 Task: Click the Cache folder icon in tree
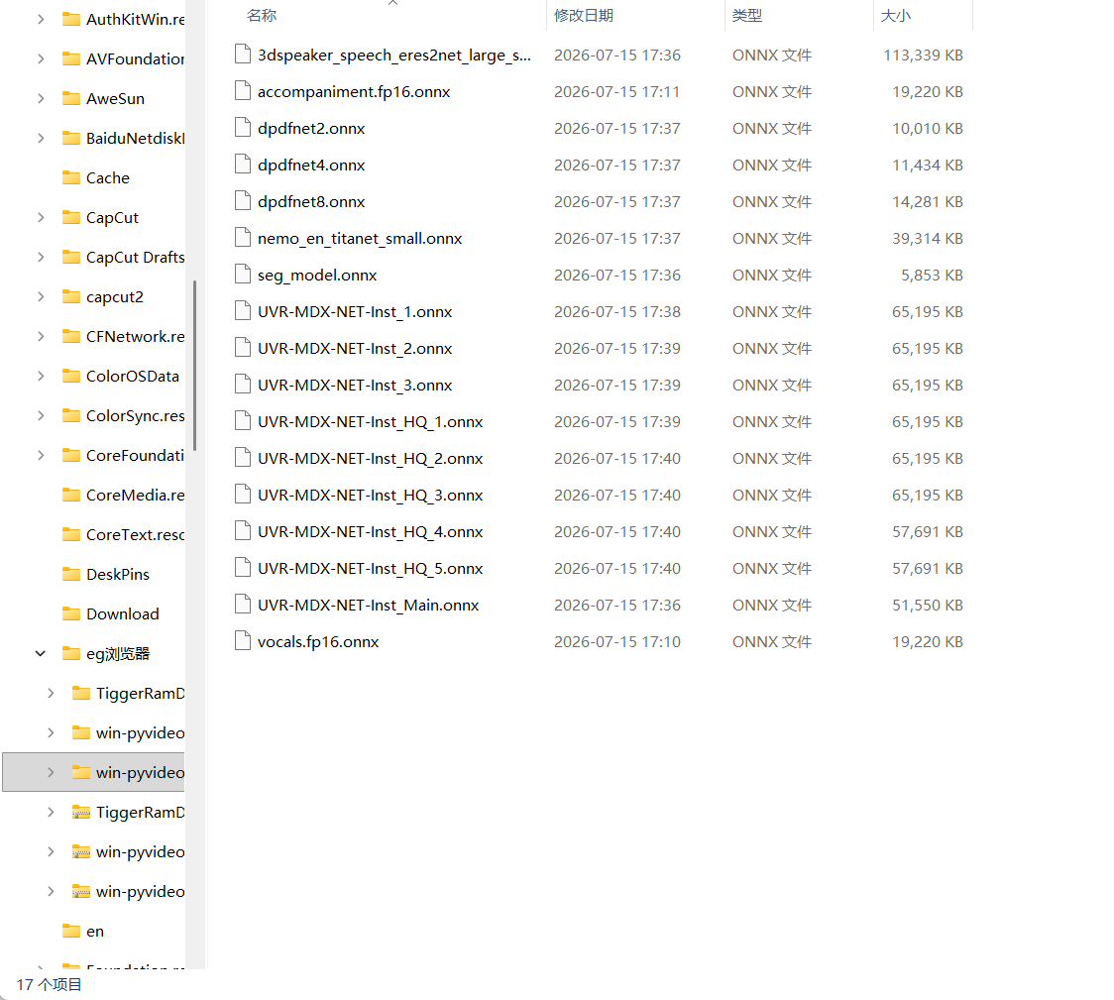pyautogui.click(x=71, y=177)
